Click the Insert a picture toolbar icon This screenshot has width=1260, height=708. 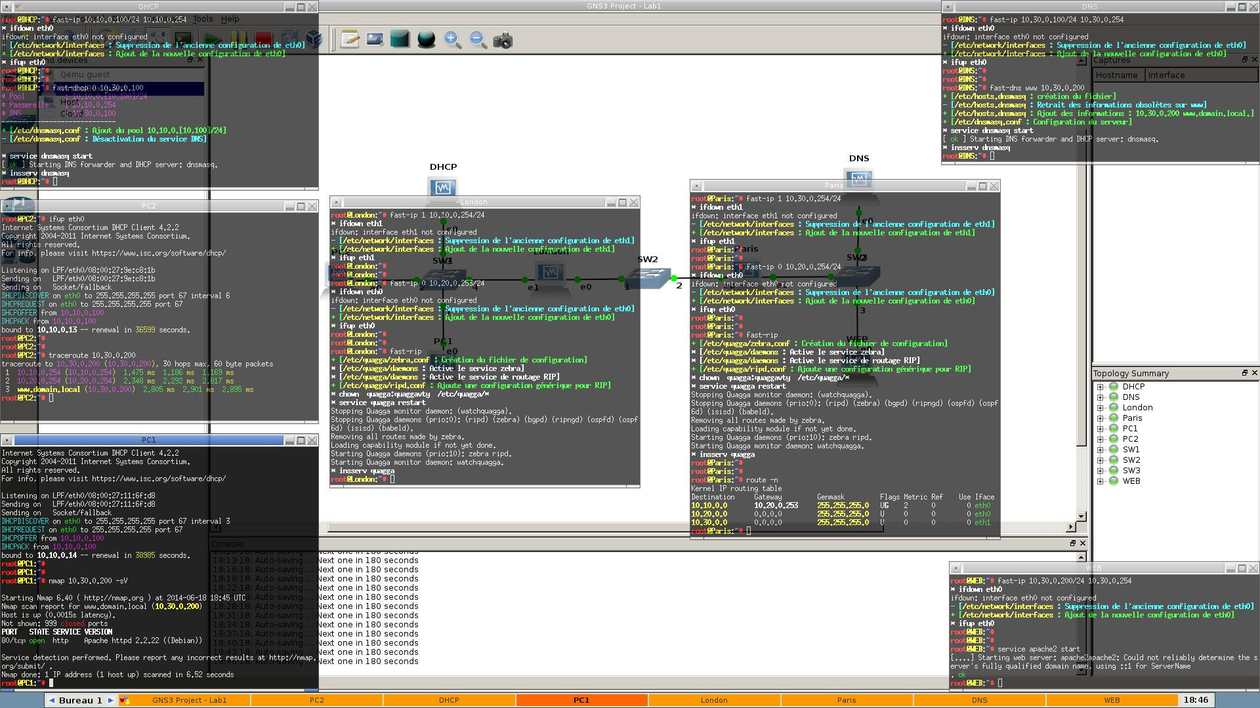click(375, 39)
